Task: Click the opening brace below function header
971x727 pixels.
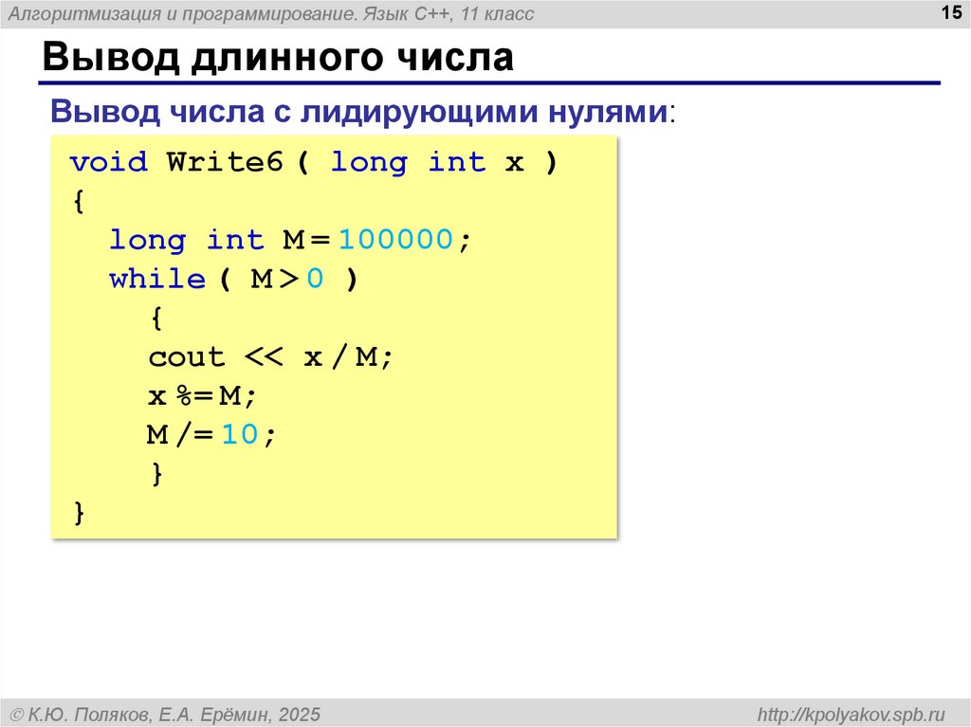Action: (x=78, y=201)
